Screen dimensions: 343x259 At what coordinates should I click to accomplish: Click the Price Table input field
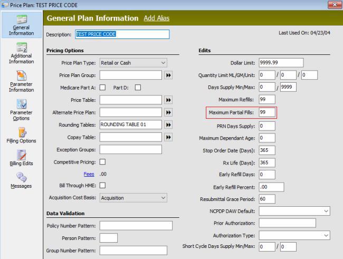point(131,100)
